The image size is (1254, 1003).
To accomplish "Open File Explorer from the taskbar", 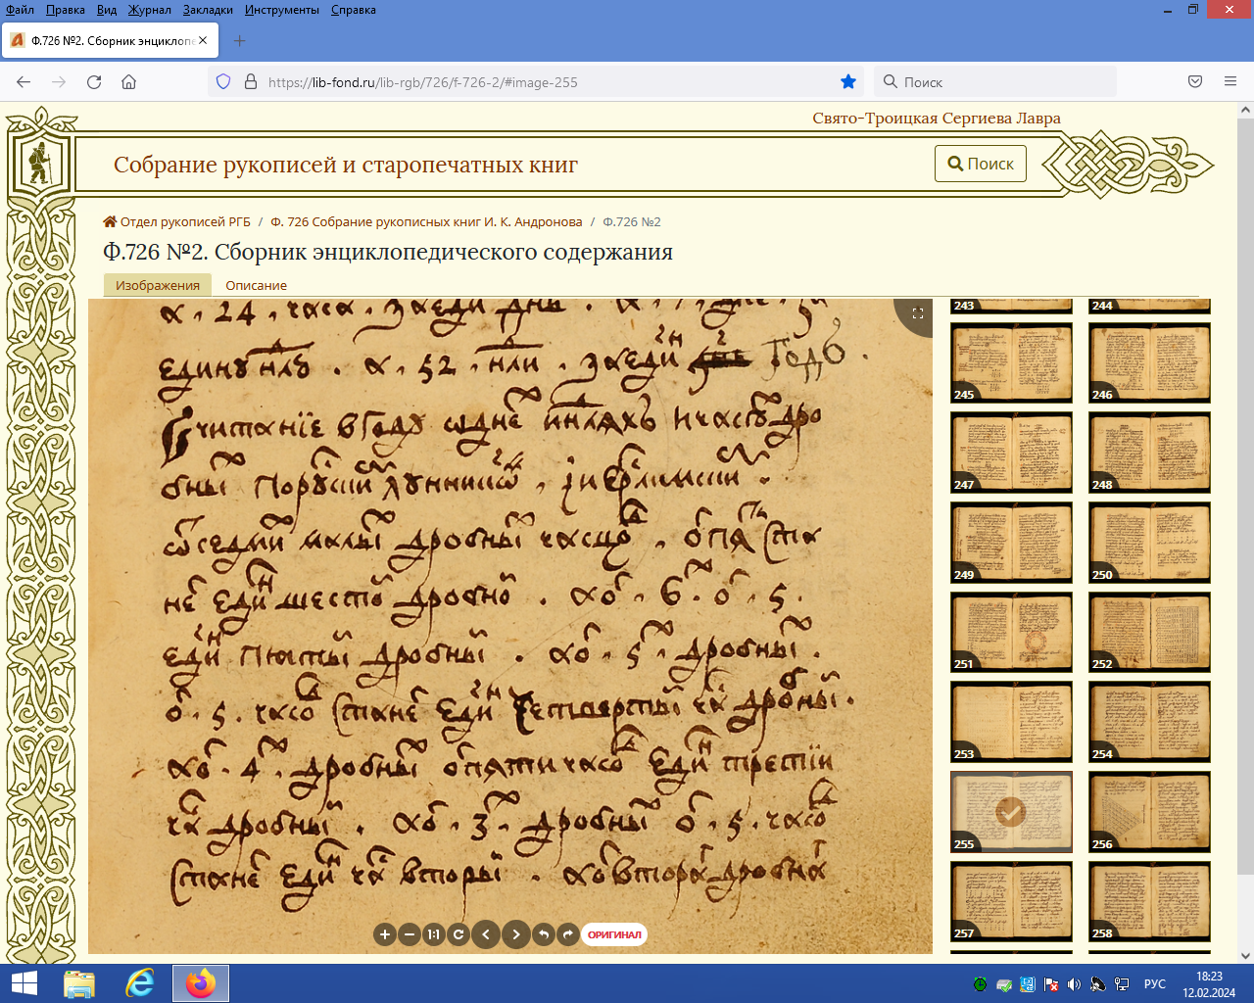I will pos(79,983).
